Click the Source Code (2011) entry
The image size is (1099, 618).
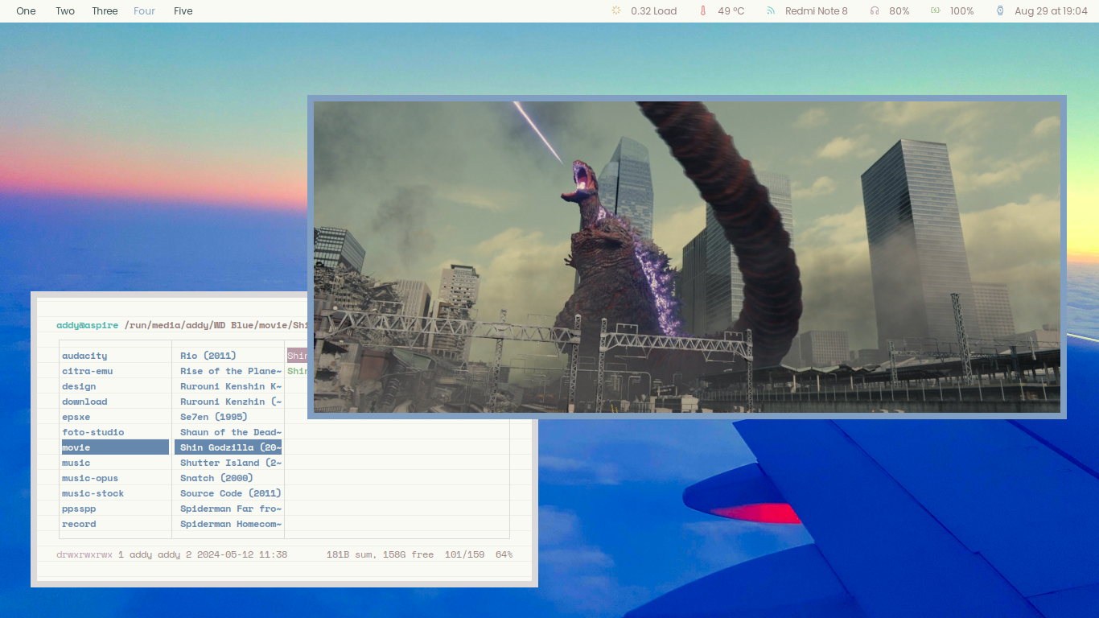point(230,493)
